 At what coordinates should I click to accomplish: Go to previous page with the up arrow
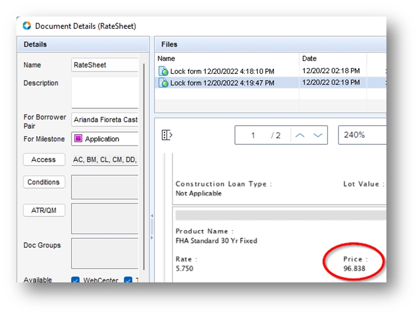(300, 135)
